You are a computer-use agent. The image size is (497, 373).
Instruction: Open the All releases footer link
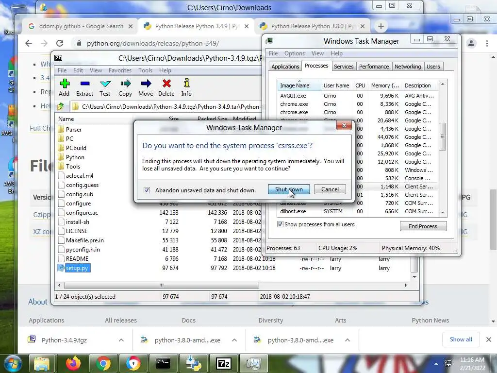tap(121, 321)
